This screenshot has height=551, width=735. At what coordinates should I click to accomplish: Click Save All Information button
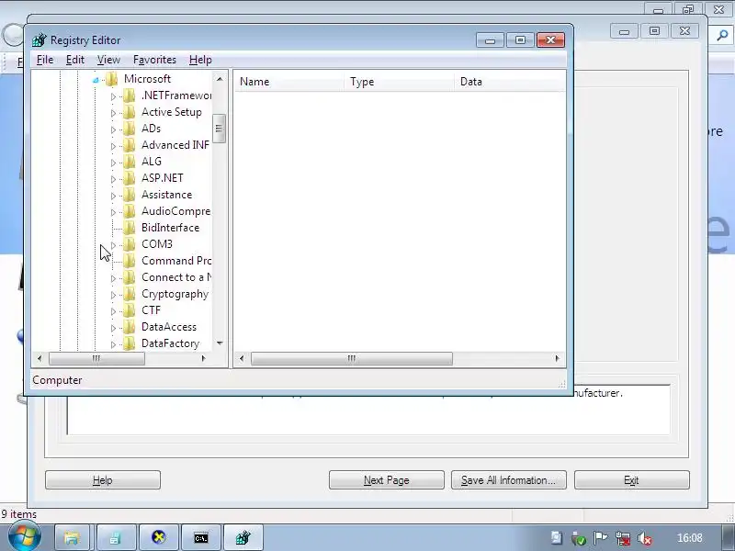pyautogui.click(x=509, y=480)
